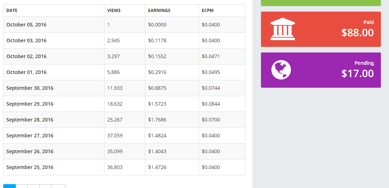Click the bank building icon
The image size is (389, 188).
coord(282,29)
